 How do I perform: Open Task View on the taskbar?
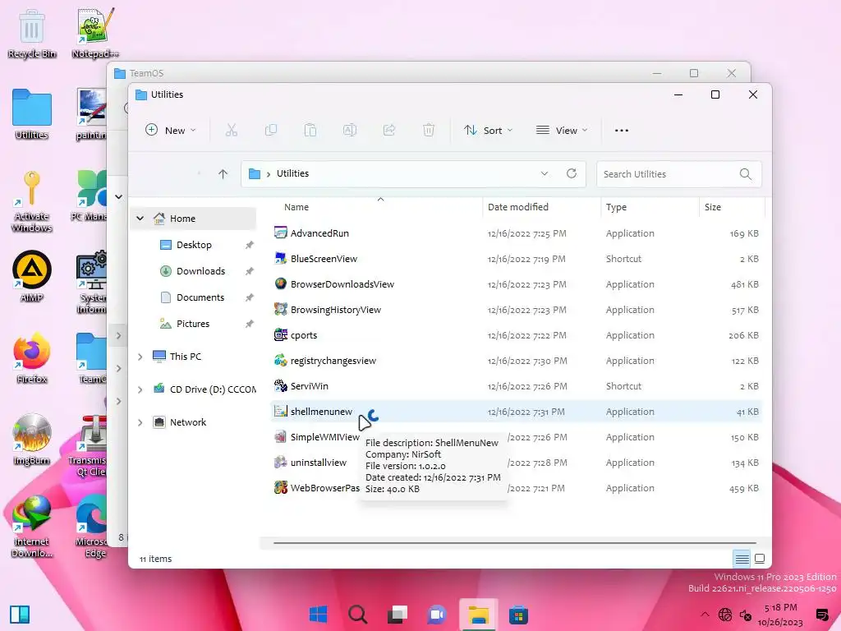pos(398,615)
